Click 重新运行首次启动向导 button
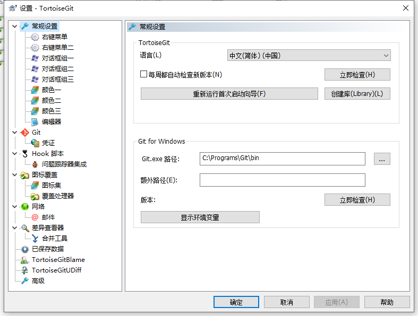The height and width of the screenshot is (316, 418). 229,94
